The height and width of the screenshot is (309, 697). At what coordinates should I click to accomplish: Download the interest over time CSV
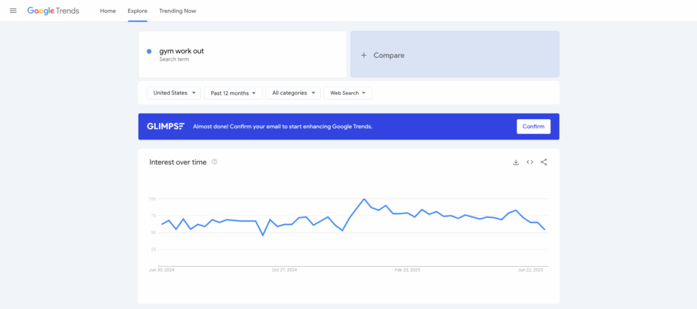(x=516, y=162)
